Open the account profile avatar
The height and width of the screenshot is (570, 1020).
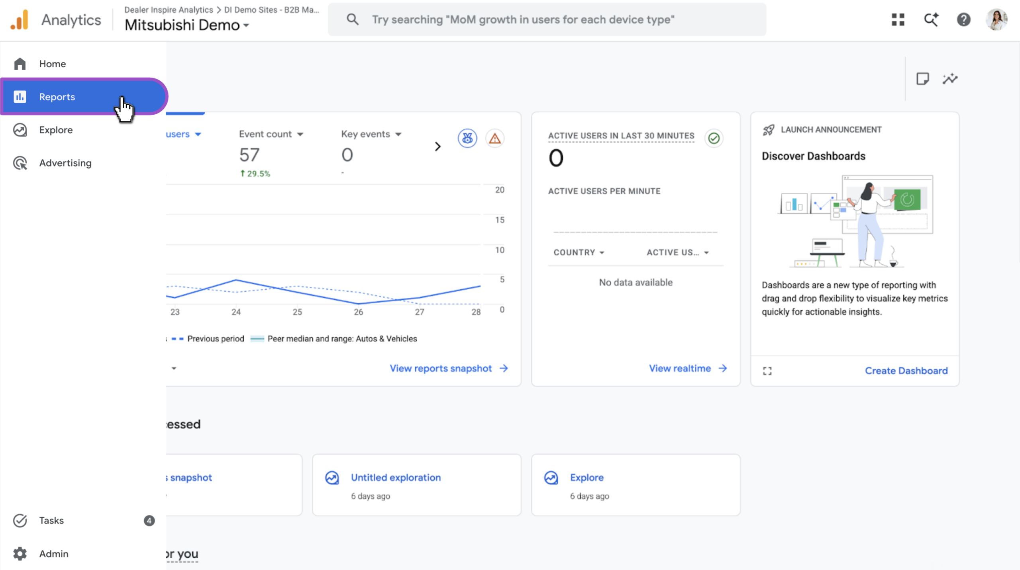996,20
